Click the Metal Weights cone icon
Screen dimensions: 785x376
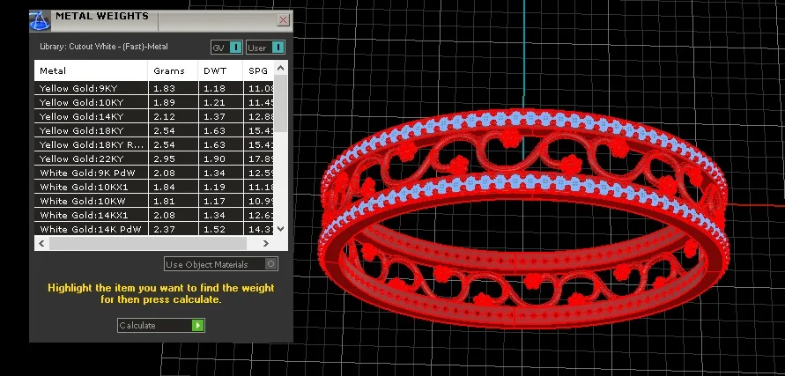pyautogui.click(x=40, y=21)
